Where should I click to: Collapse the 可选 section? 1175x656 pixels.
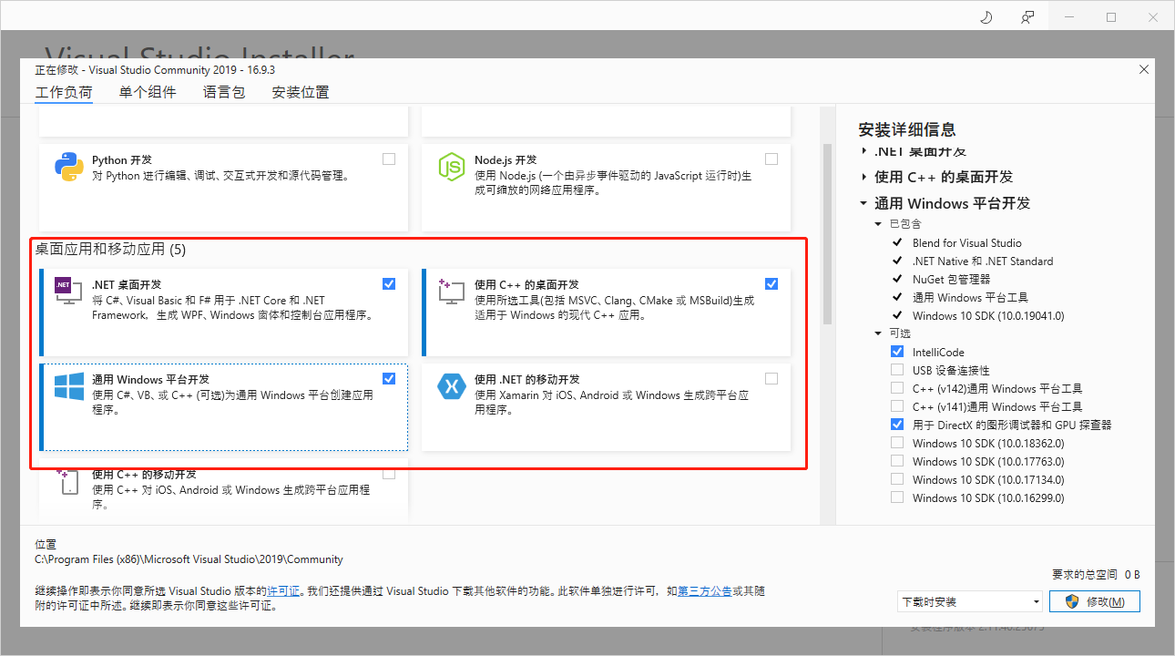[x=878, y=333]
